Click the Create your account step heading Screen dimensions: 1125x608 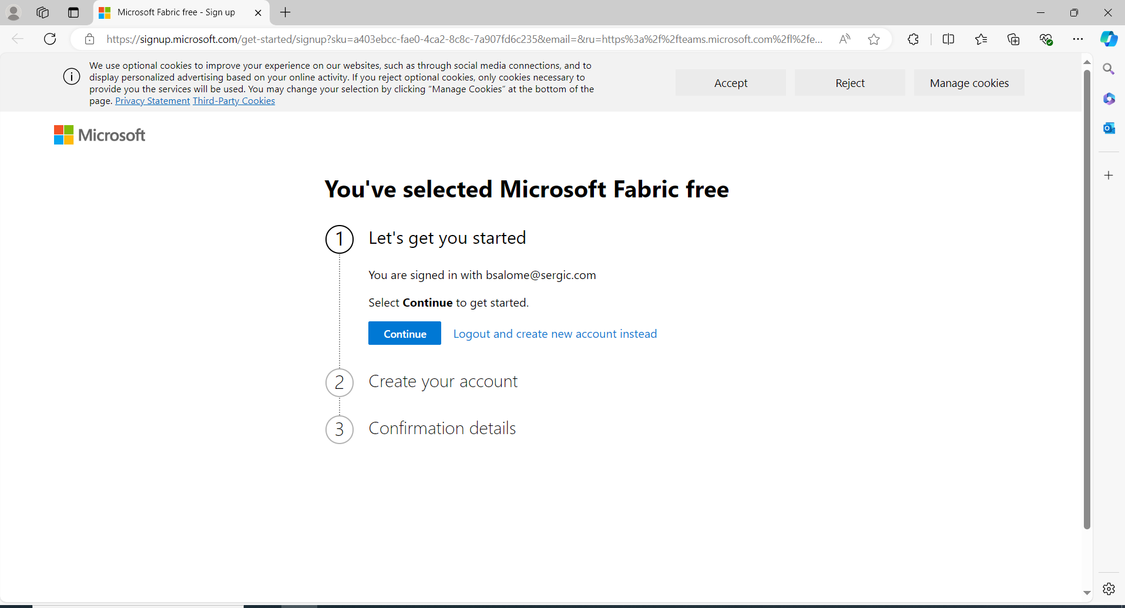tap(443, 381)
